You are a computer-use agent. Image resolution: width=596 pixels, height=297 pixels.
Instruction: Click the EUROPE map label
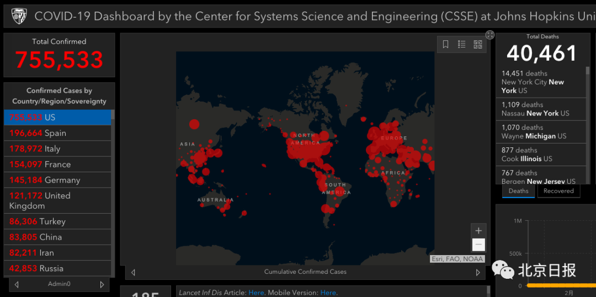click(394, 138)
